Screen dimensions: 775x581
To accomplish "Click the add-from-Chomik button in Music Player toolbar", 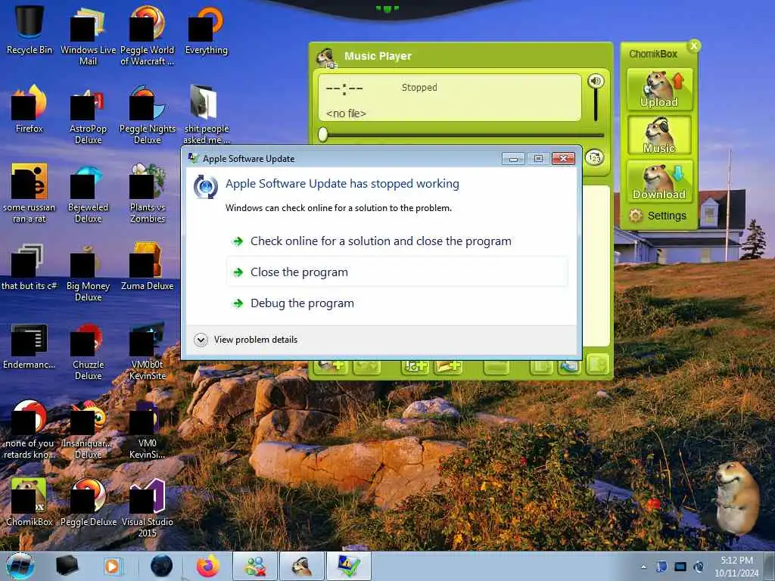I will (330, 367).
